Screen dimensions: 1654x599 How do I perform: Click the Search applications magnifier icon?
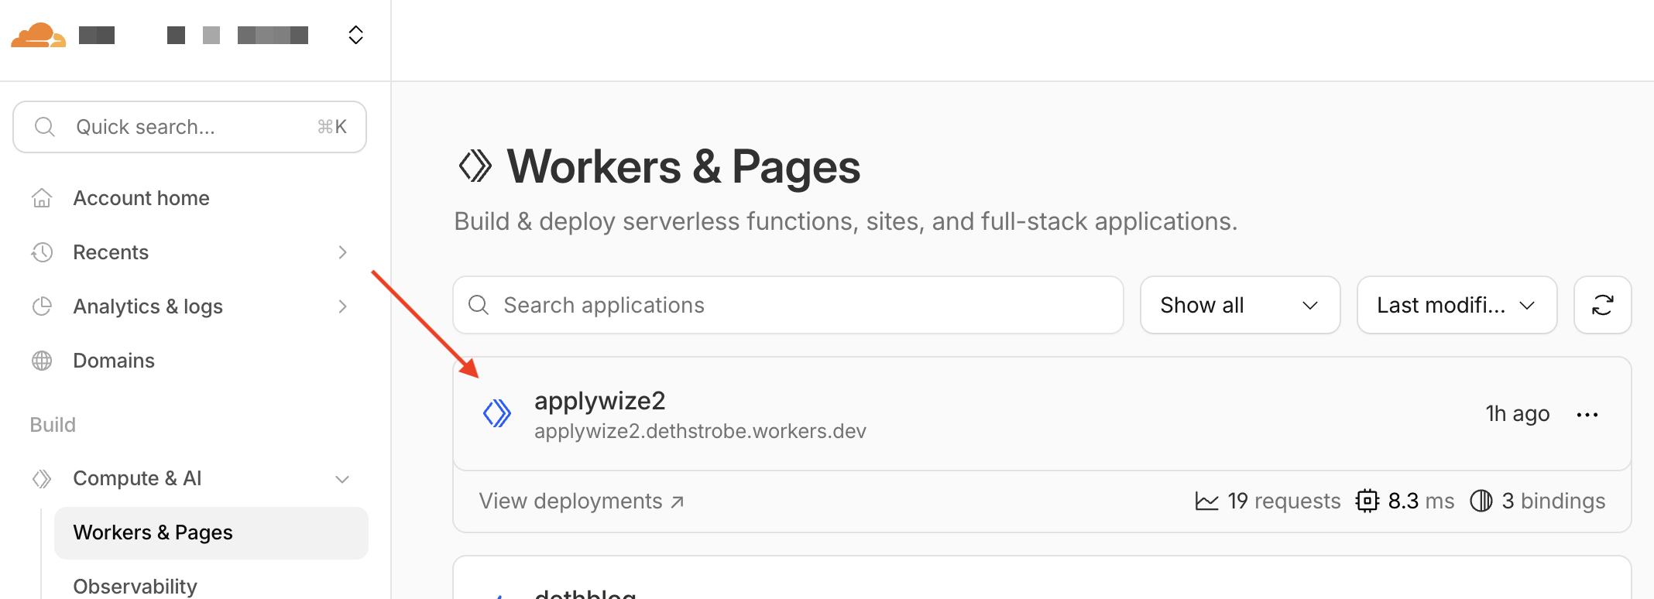(479, 305)
